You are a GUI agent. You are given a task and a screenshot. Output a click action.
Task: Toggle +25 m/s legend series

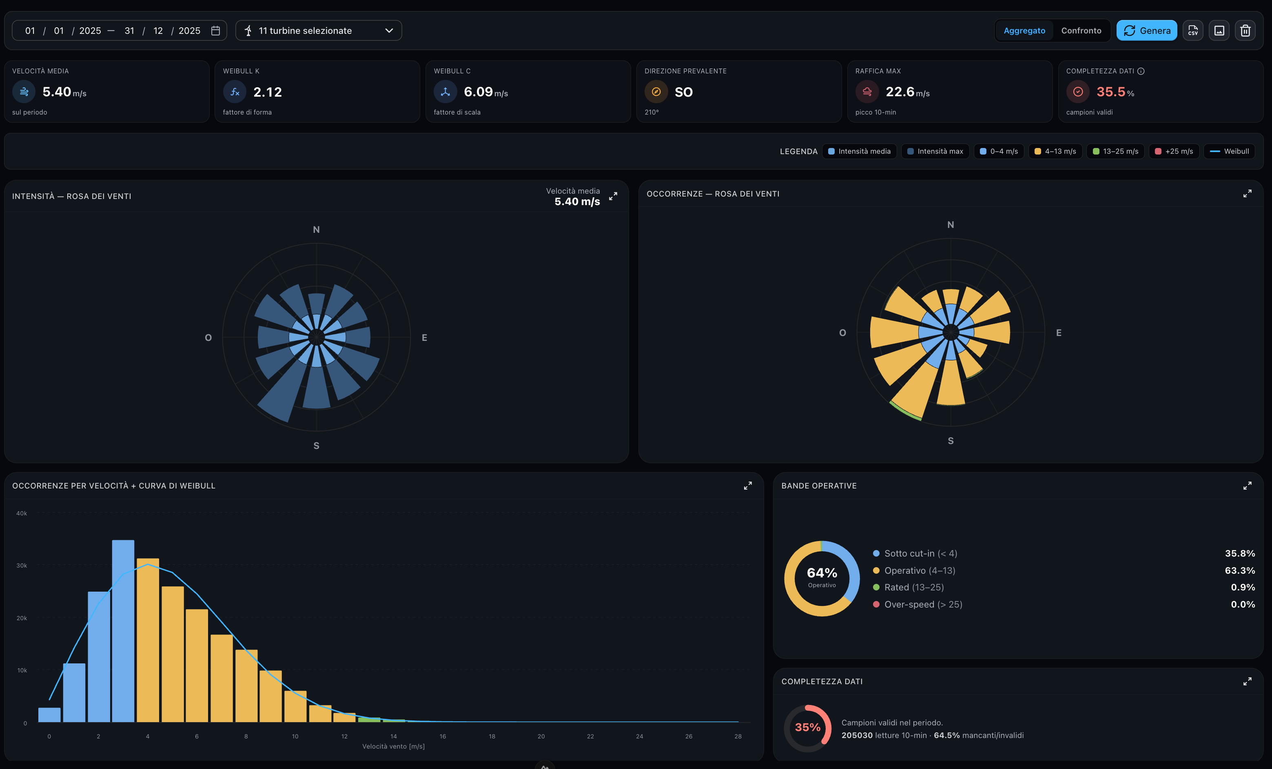click(x=1174, y=151)
